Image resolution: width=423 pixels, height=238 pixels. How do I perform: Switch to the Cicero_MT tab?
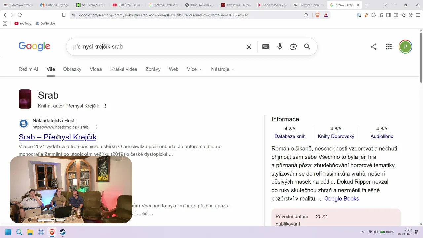pyautogui.click(x=91, y=5)
